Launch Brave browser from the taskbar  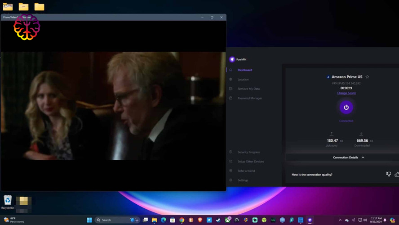tap(200, 220)
